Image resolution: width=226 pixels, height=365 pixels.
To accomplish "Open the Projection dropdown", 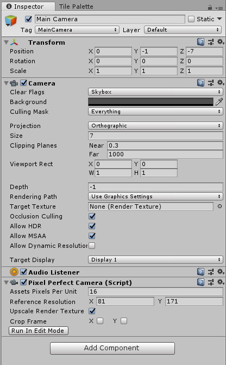I will tap(155, 126).
